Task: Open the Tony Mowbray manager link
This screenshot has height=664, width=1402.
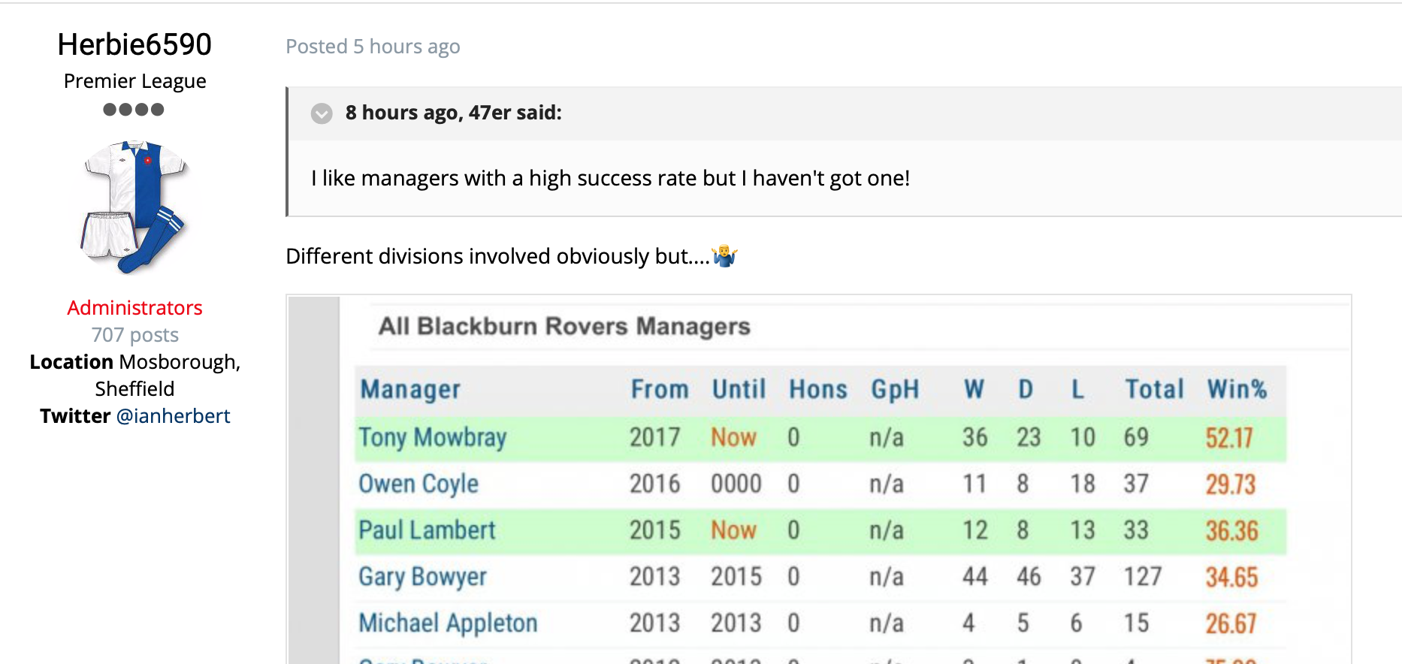Action: pyautogui.click(x=433, y=437)
